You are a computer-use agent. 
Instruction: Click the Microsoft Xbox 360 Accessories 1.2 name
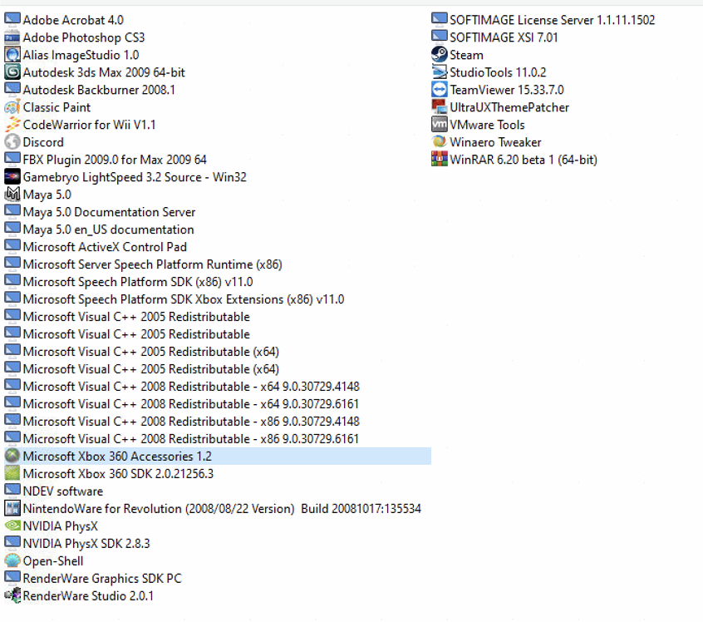(x=117, y=457)
